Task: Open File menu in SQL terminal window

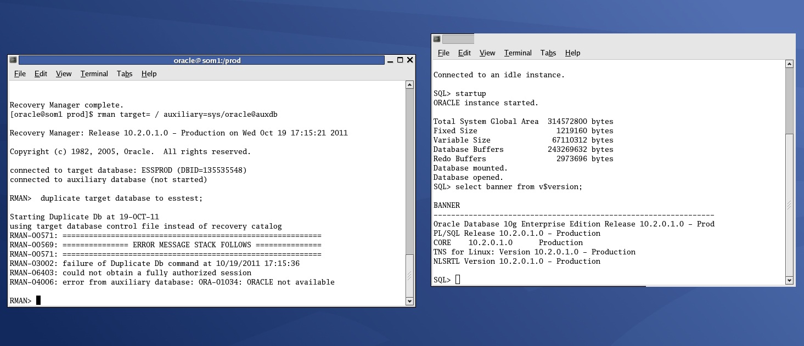Action: point(443,53)
